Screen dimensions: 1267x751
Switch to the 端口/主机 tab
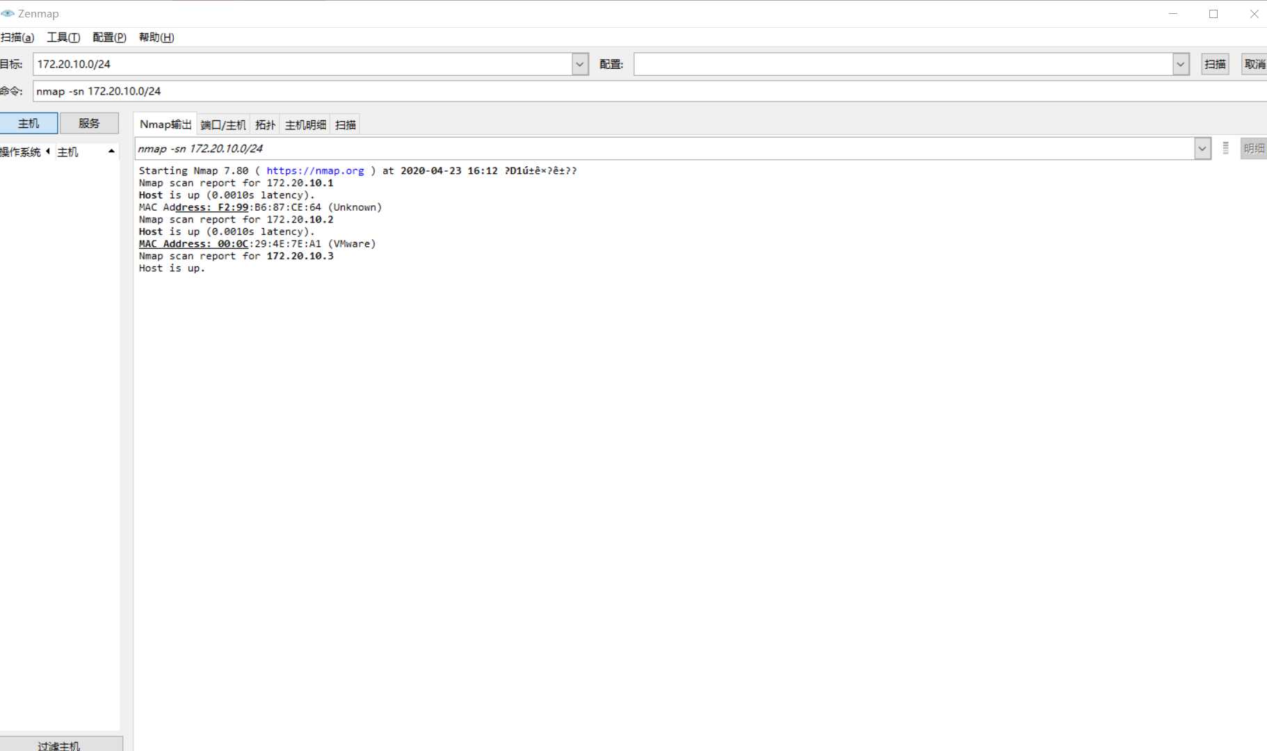pos(223,125)
